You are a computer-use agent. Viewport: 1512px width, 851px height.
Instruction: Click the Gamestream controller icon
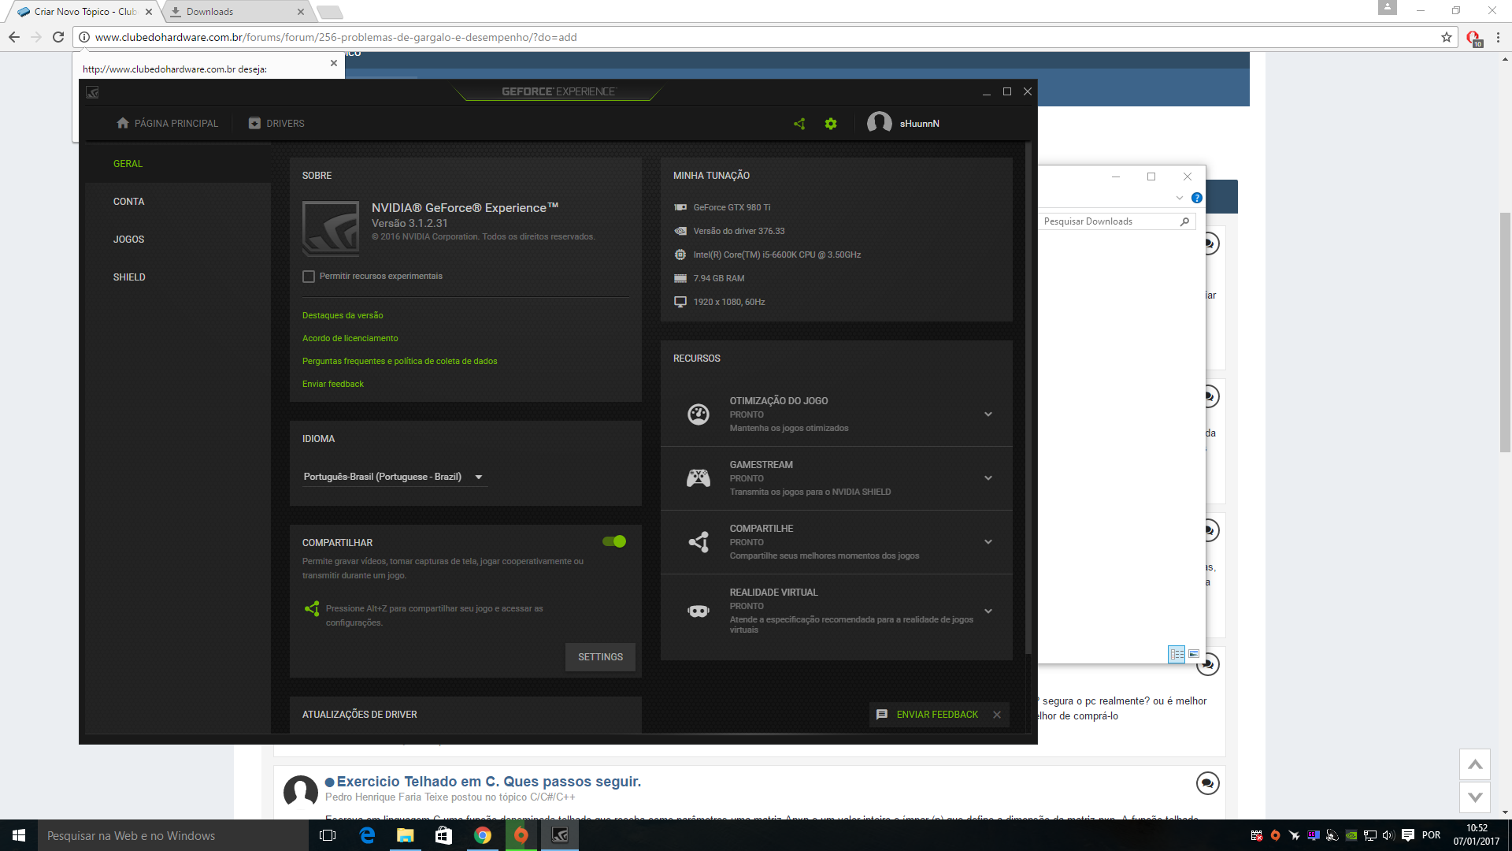tap(699, 478)
